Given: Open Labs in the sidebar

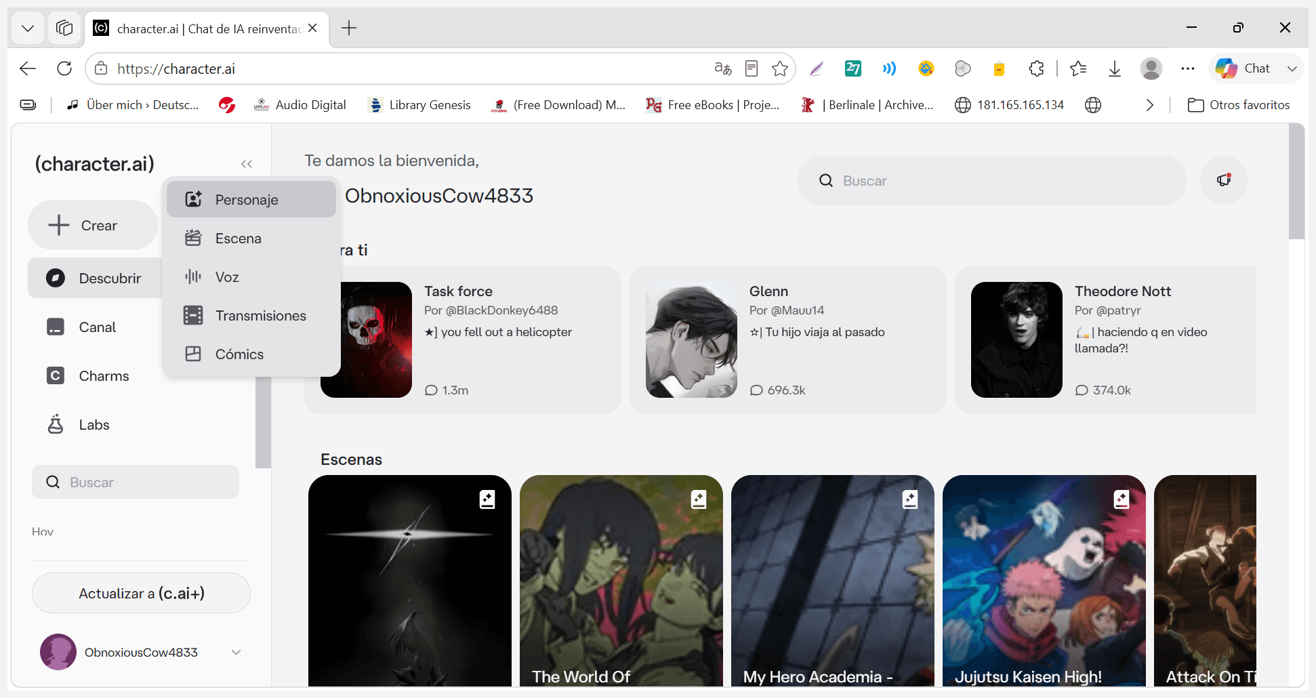Looking at the screenshot, I should (95, 424).
